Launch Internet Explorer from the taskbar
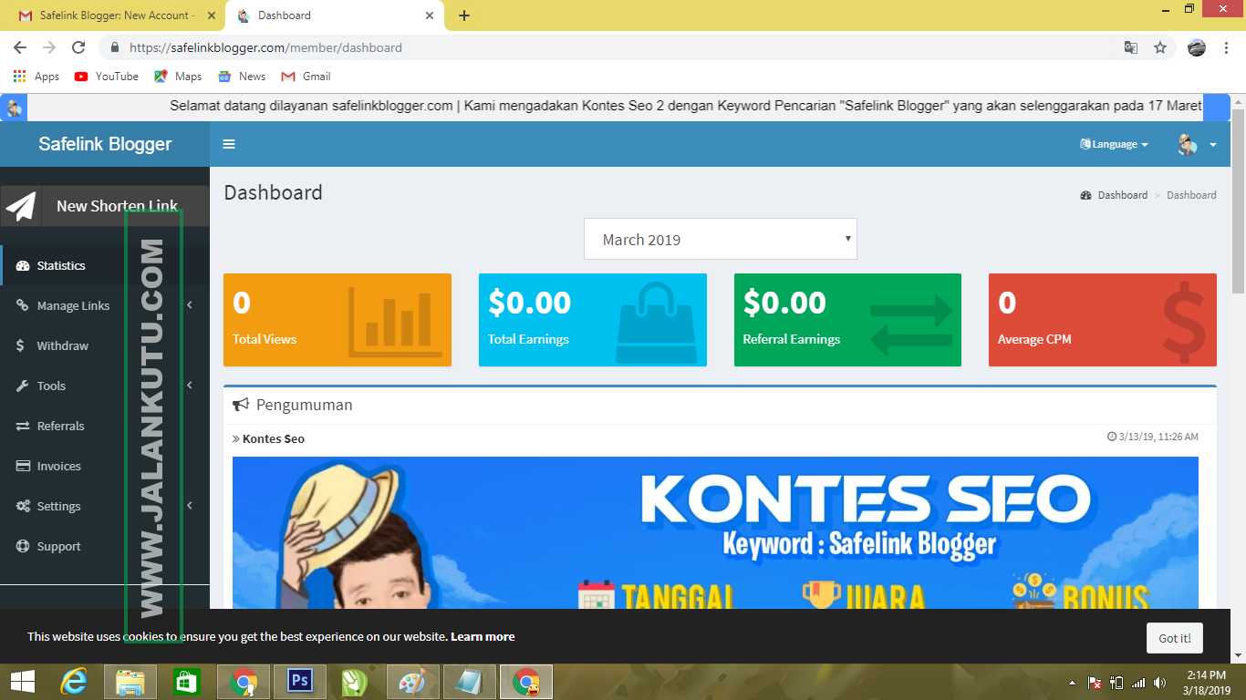The height and width of the screenshot is (700, 1246). pyautogui.click(x=74, y=682)
